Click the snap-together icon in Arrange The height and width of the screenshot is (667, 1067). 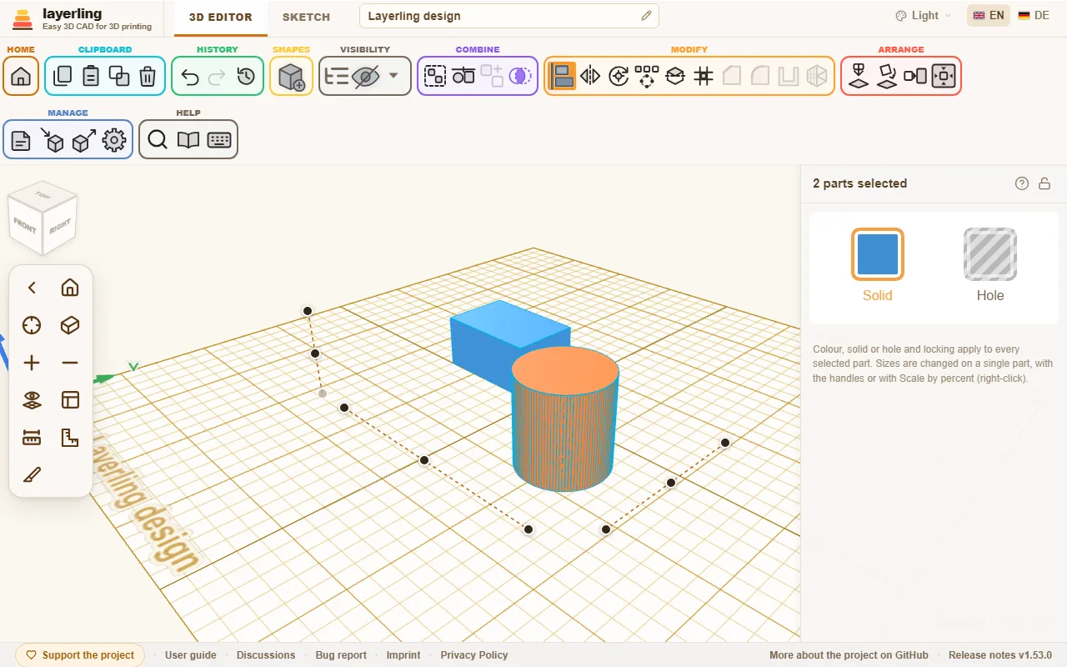pos(915,77)
